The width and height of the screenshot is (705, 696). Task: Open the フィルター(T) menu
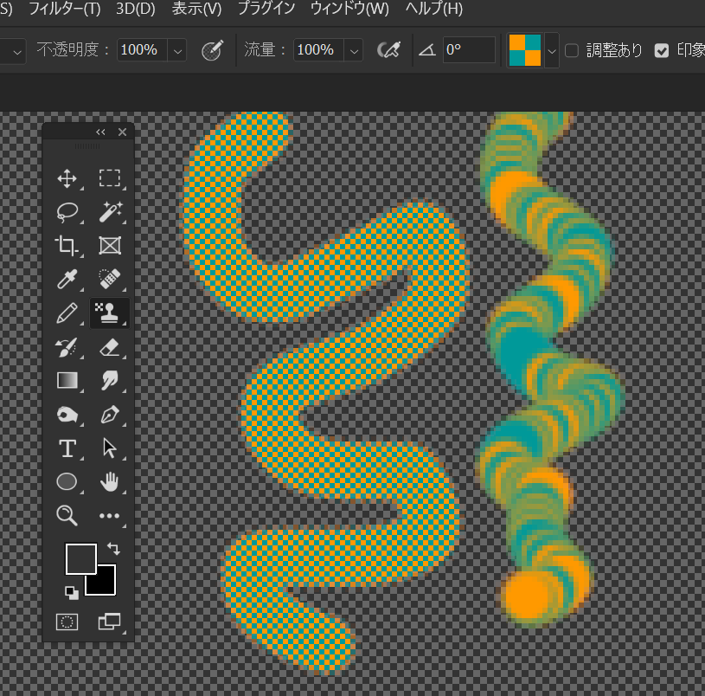pyautogui.click(x=64, y=10)
